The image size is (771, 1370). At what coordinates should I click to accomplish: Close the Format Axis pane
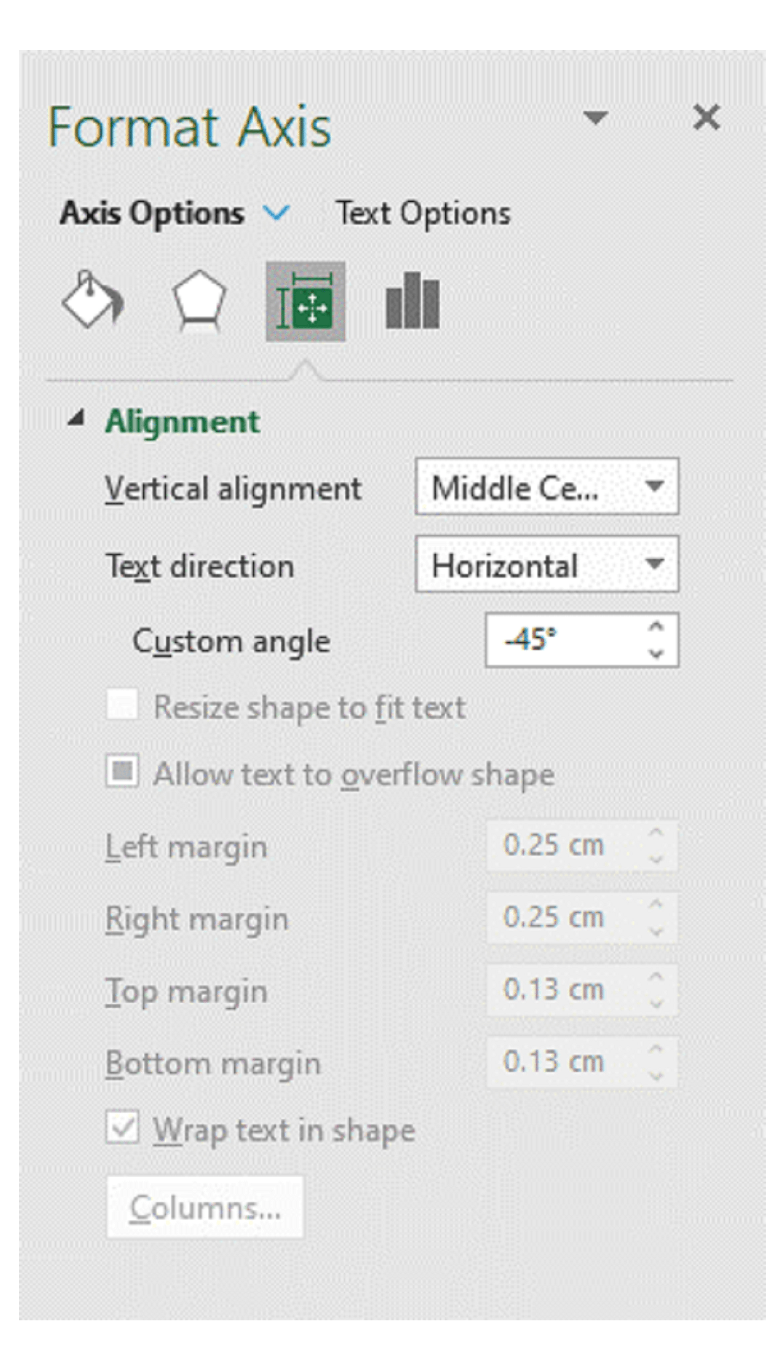tap(706, 117)
